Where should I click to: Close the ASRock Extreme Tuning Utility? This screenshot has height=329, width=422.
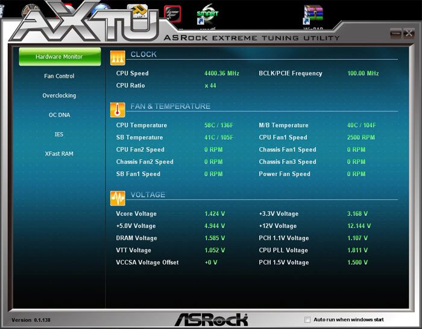tap(409, 34)
